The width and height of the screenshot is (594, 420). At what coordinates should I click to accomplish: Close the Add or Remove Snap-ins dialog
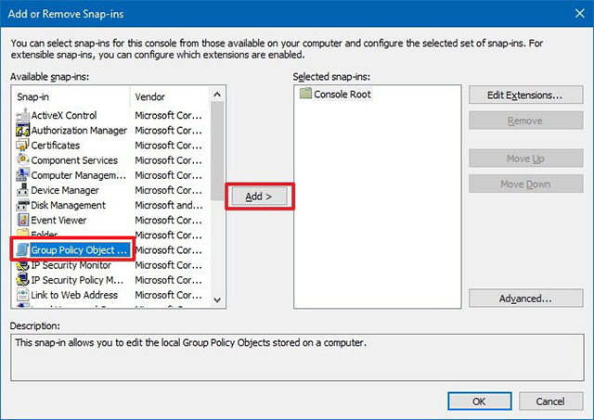(579, 14)
